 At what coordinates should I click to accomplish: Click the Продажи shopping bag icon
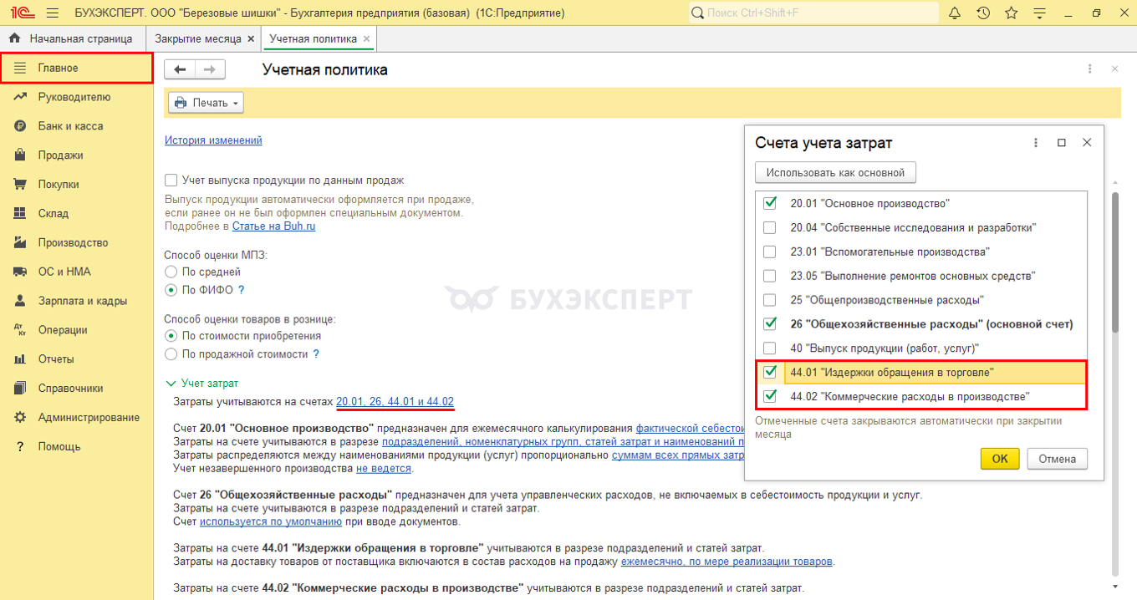tap(20, 155)
